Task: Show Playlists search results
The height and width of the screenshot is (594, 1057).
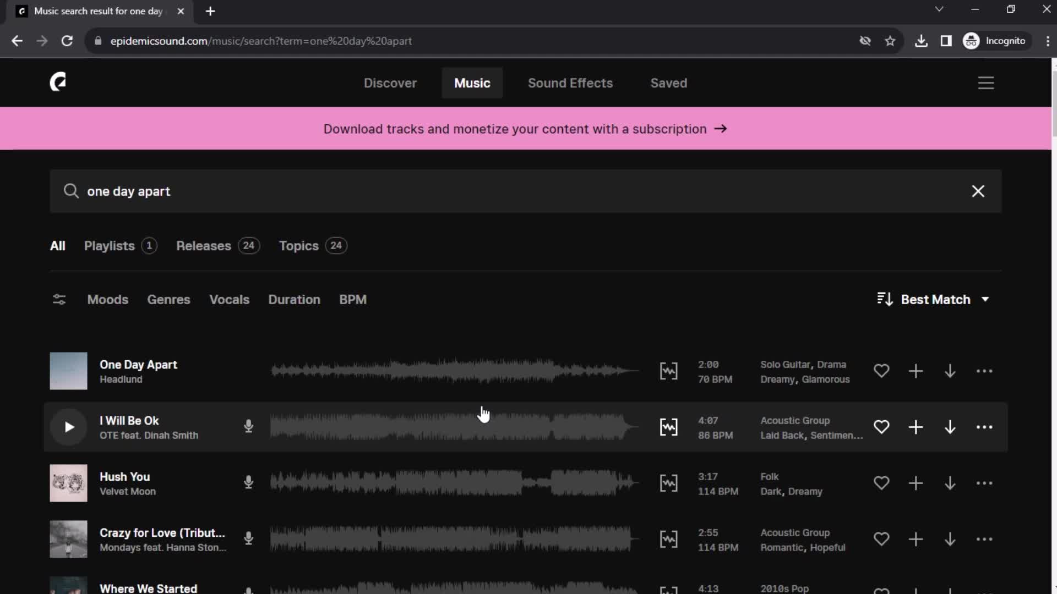Action: (121, 246)
